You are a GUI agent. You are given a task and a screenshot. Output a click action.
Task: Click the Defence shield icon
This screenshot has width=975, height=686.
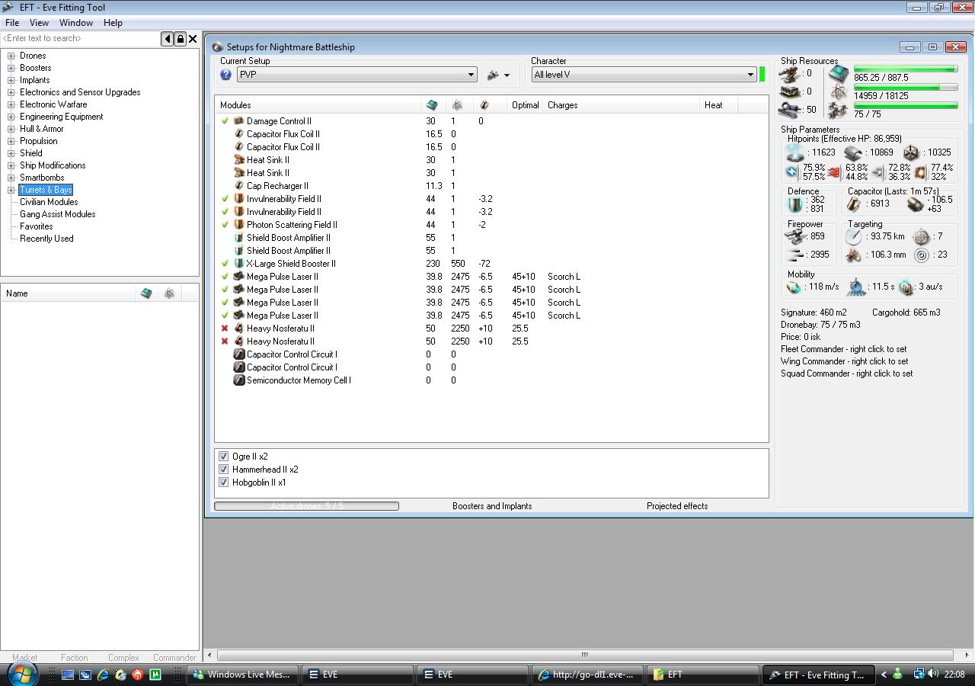tap(795, 204)
